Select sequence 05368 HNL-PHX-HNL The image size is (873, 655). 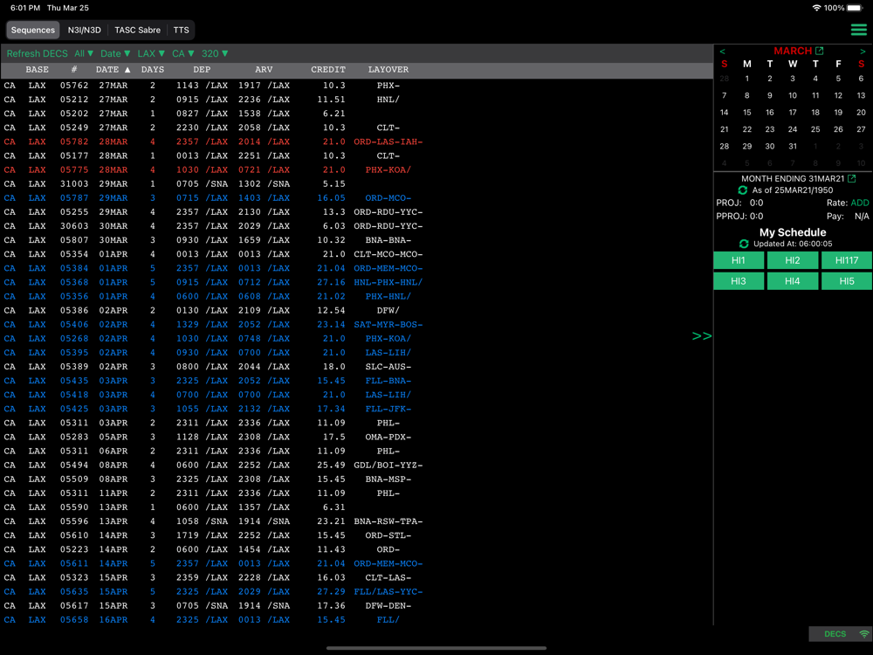[x=356, y=282]
